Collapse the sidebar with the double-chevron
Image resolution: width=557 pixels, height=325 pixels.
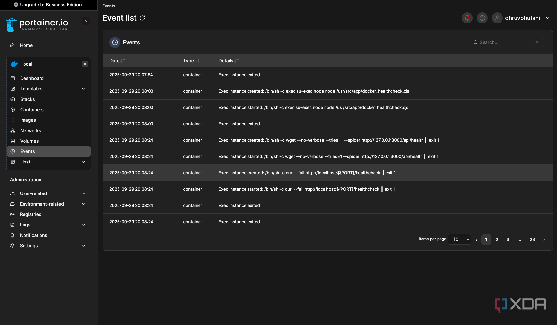[x=86, y=21]
